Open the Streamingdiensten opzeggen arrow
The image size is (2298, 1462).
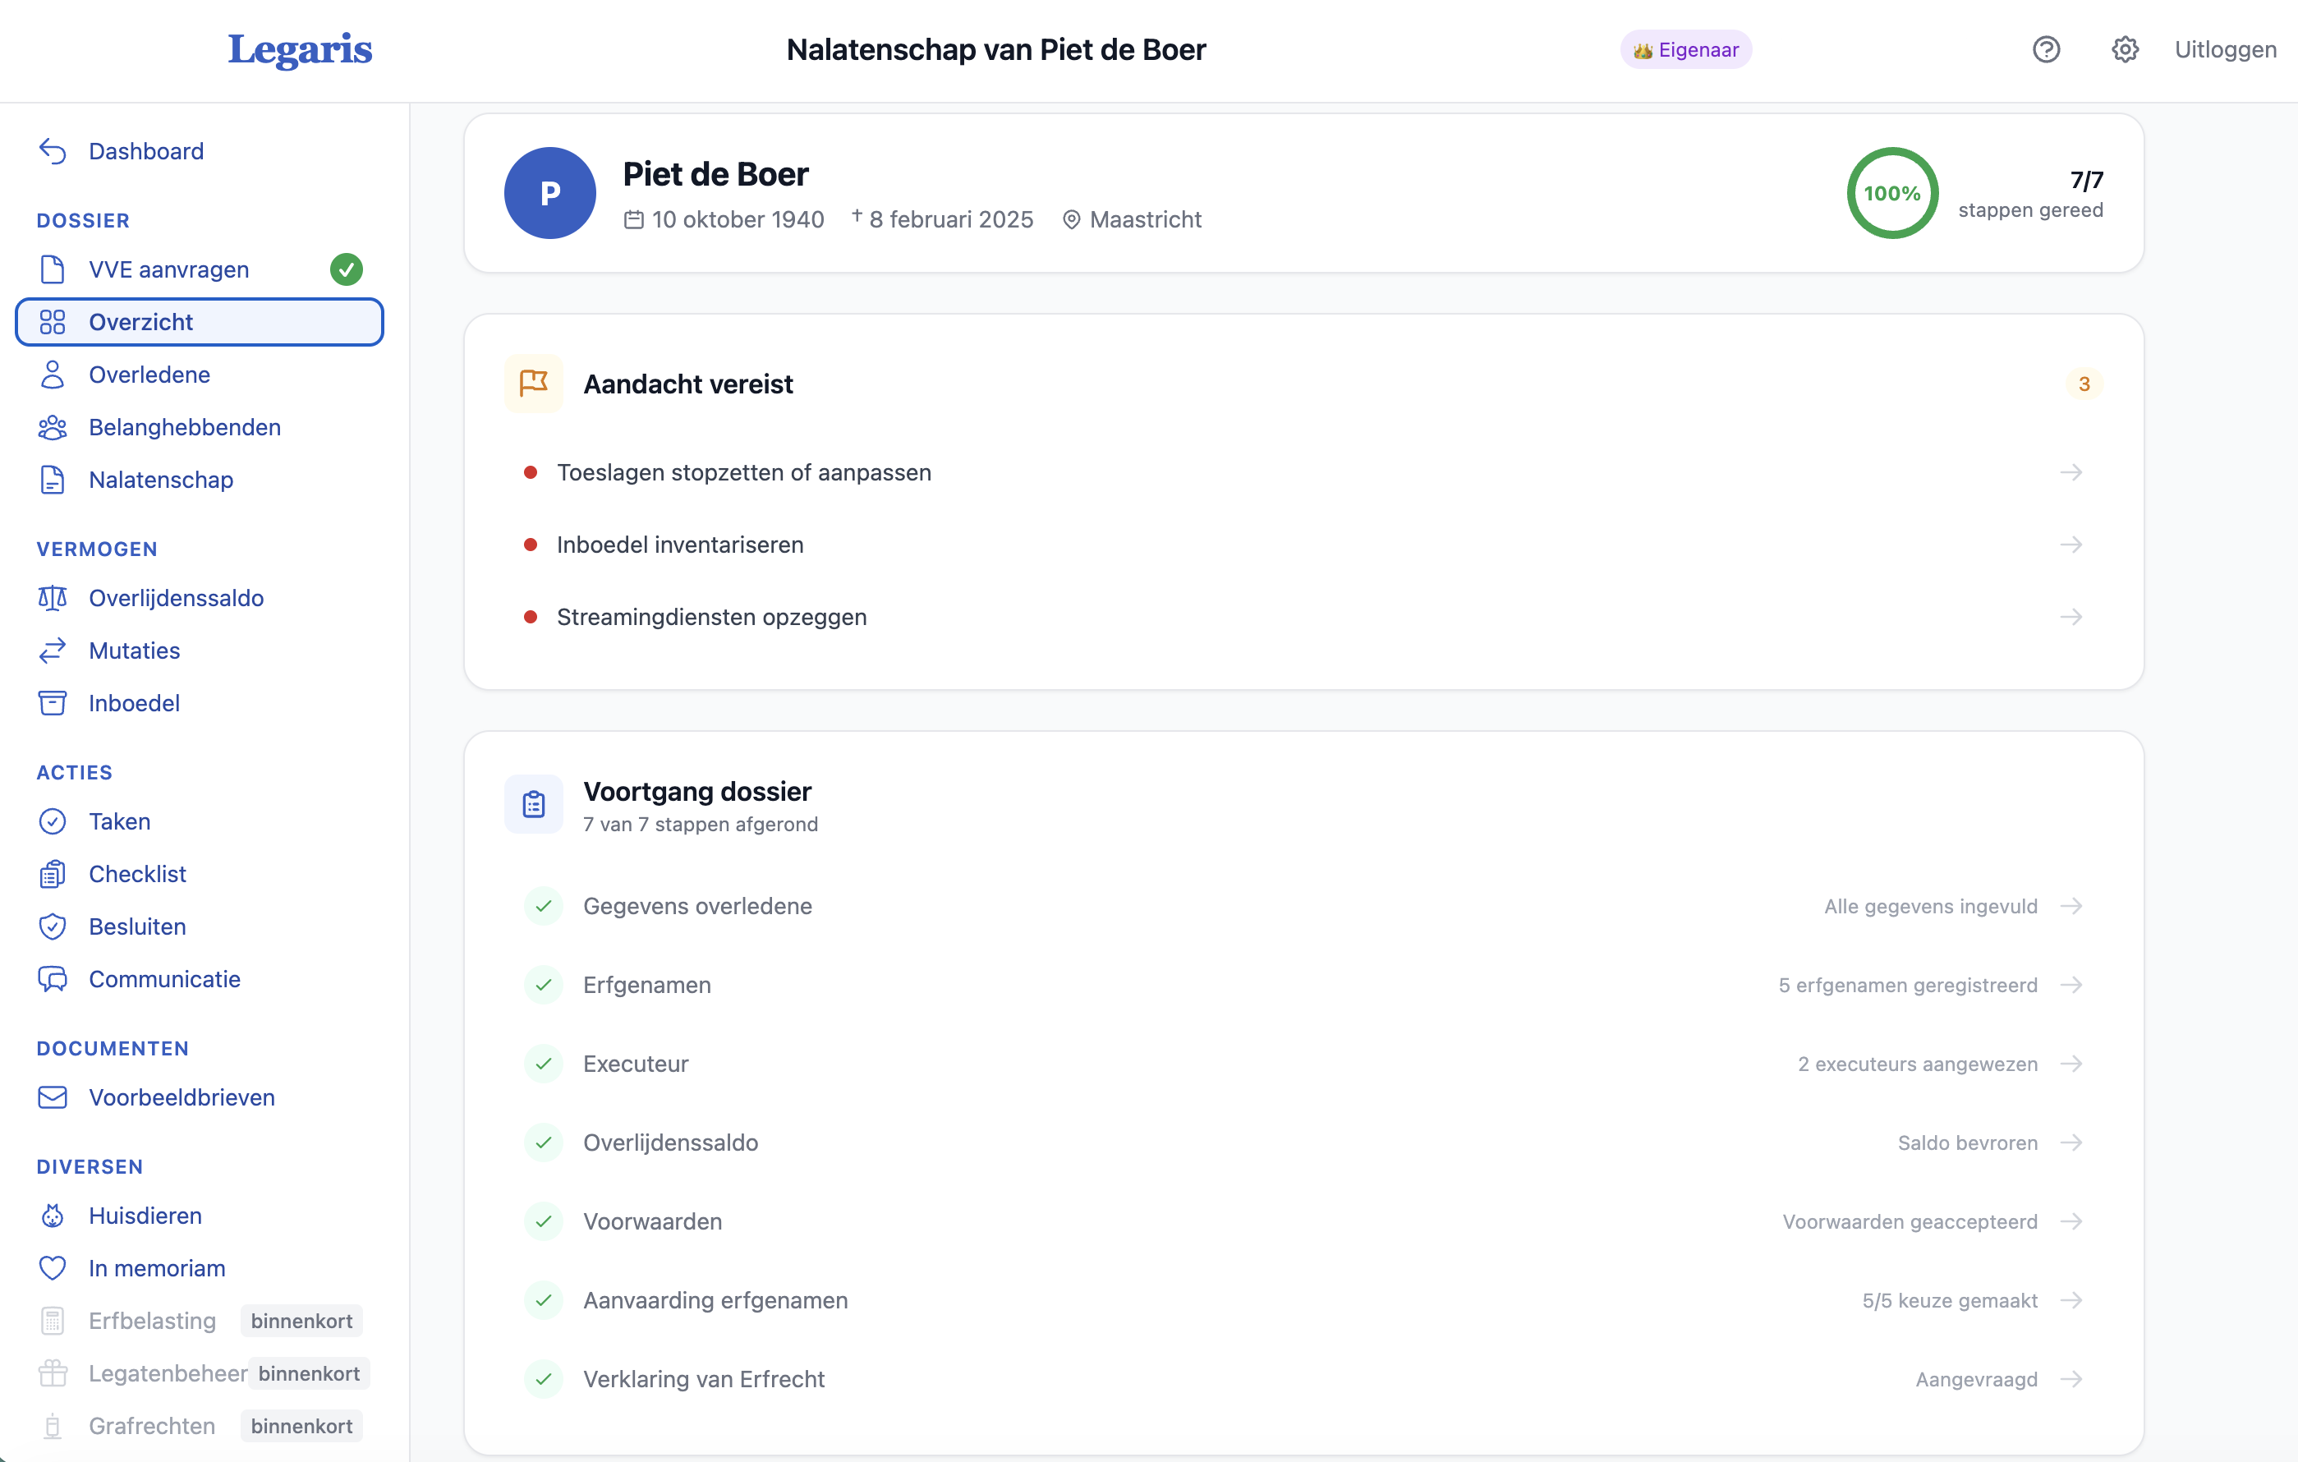coord(2072,617)
